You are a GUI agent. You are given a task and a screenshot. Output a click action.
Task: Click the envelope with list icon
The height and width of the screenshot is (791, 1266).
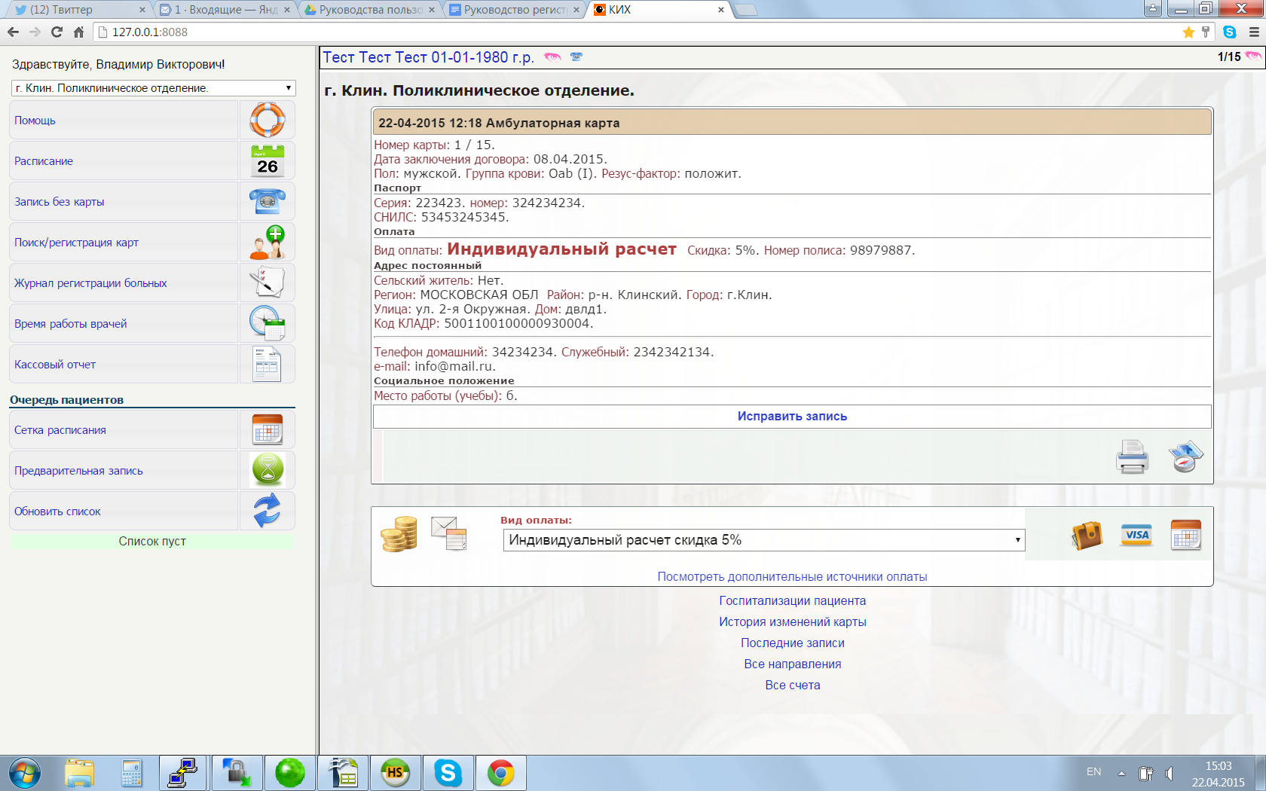click(x=449, y=534)
